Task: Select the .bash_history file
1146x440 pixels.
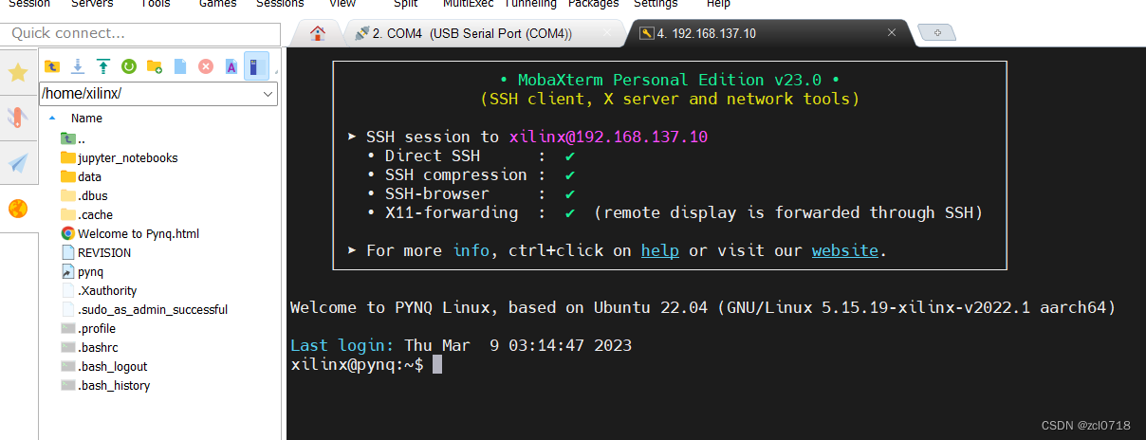Action: point(105,385)
